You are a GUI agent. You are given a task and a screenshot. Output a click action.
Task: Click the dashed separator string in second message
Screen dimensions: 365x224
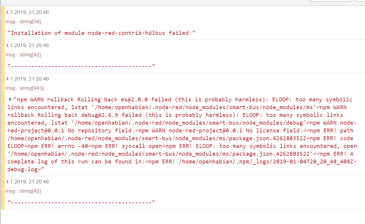coord(81,65)
